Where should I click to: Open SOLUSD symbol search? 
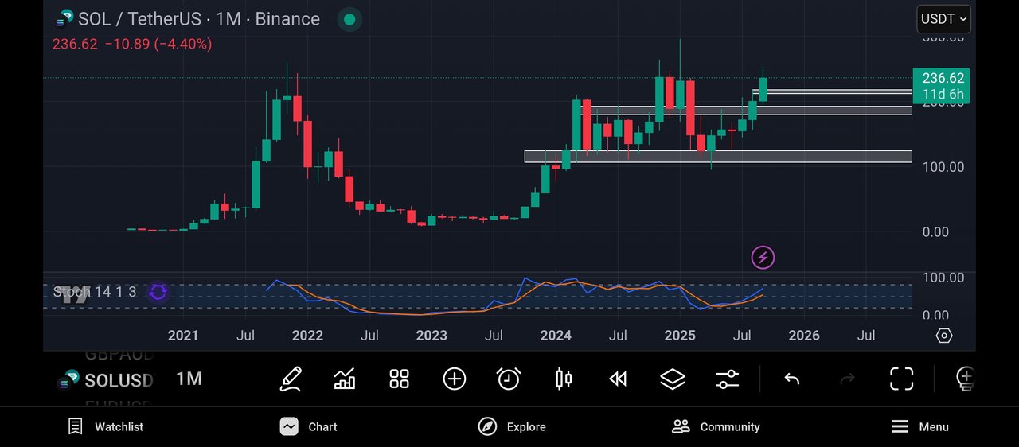[x=107, y=380]
